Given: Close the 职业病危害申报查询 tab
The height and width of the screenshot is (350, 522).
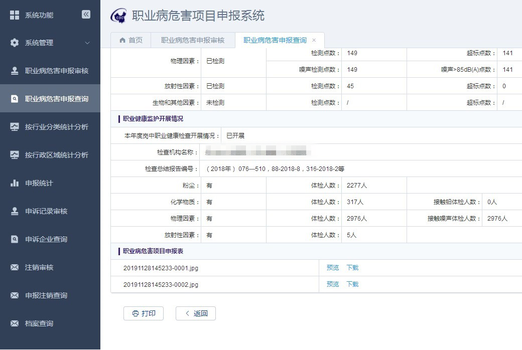Looking at the screenshot, I should click(x=314, y=40).
